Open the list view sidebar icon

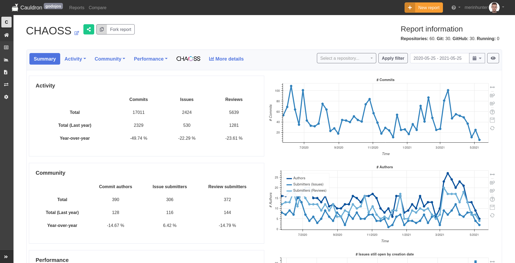(6, 47)
